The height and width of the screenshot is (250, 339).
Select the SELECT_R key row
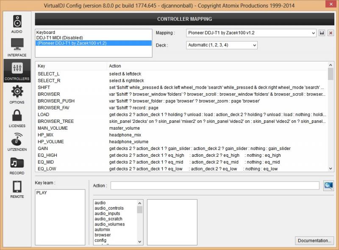[181, 81]
